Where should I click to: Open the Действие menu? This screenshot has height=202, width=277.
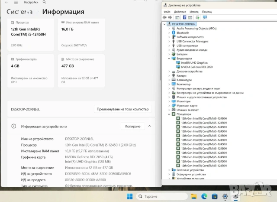coord(180,12)
